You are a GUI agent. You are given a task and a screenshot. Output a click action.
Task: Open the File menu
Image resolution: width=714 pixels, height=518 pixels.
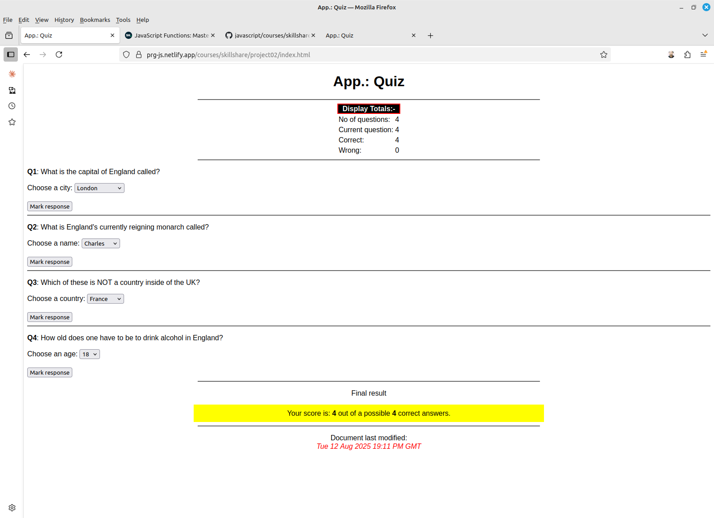tap(8, 20)
